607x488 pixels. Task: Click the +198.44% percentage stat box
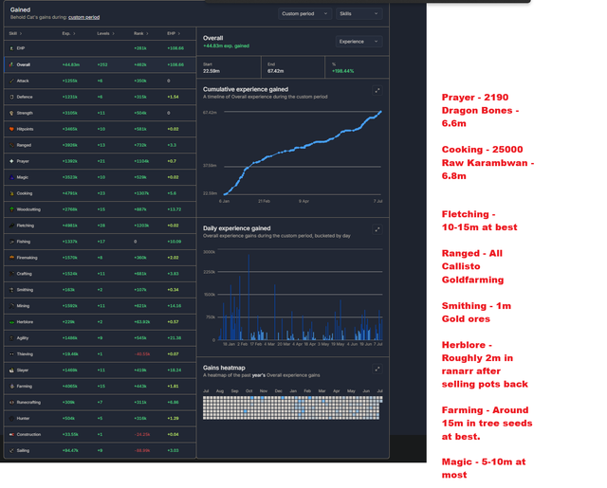point(357,67)
